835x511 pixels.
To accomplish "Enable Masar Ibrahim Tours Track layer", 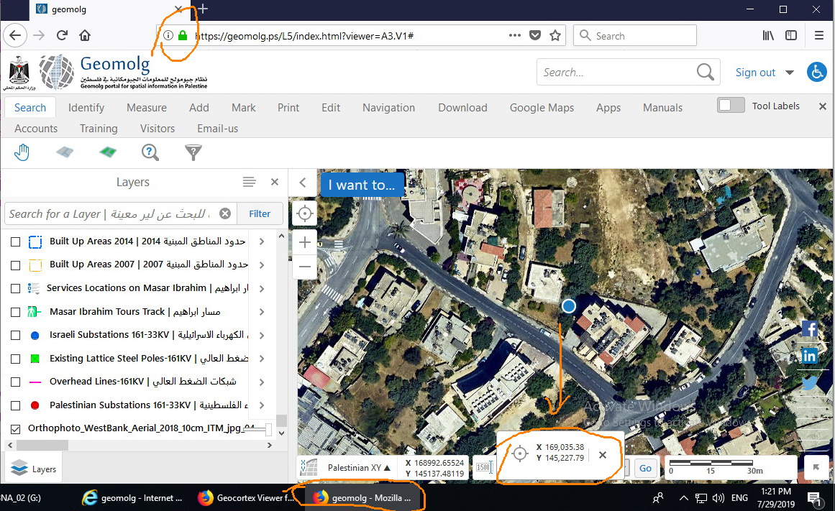I will pos(15,312).
